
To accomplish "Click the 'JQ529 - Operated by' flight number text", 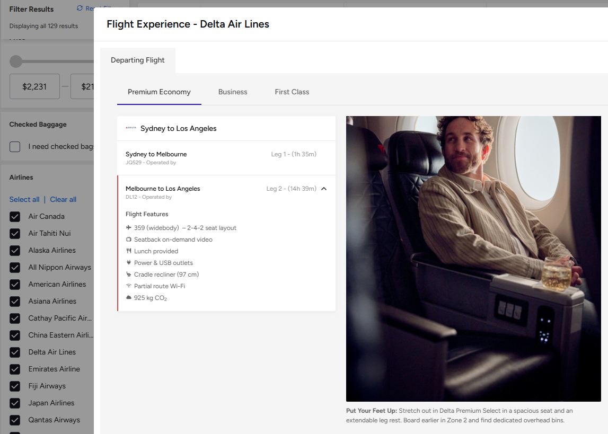I will pyautogui.click(x=151, y=162).
